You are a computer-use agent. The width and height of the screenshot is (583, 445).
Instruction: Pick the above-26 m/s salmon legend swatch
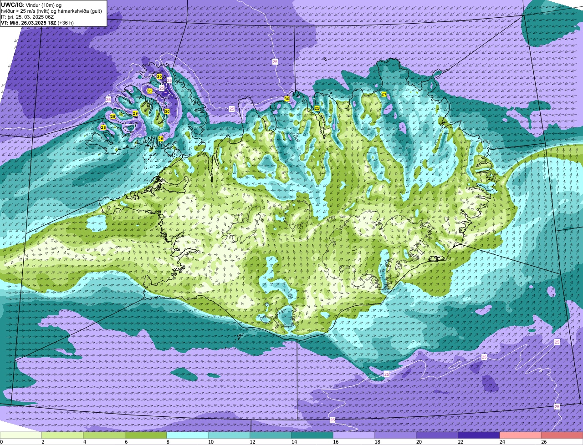(562, 435)
